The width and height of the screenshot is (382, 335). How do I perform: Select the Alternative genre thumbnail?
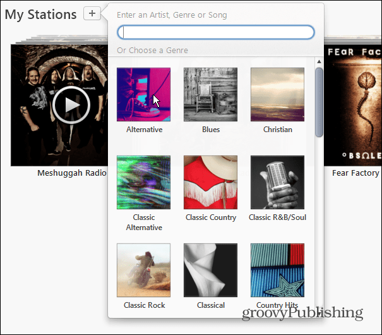143,94
